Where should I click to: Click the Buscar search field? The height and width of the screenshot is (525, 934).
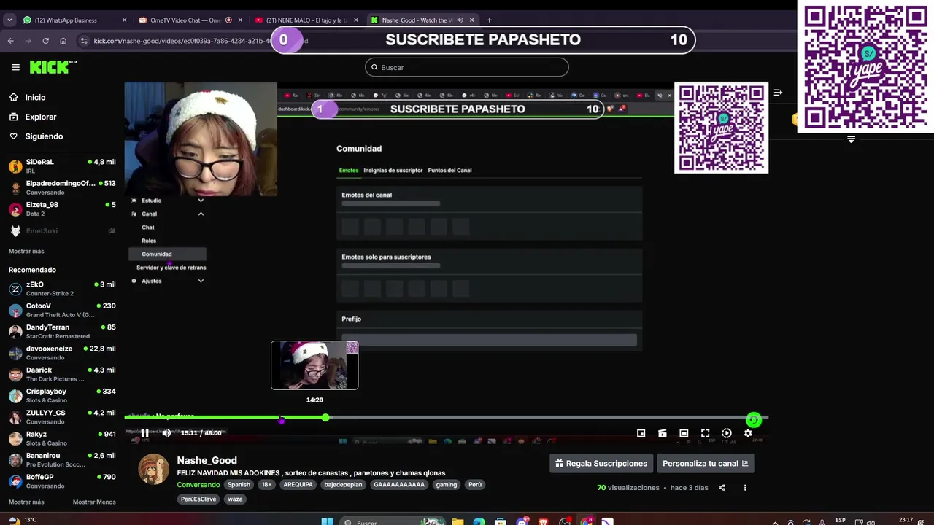(467, 67)
